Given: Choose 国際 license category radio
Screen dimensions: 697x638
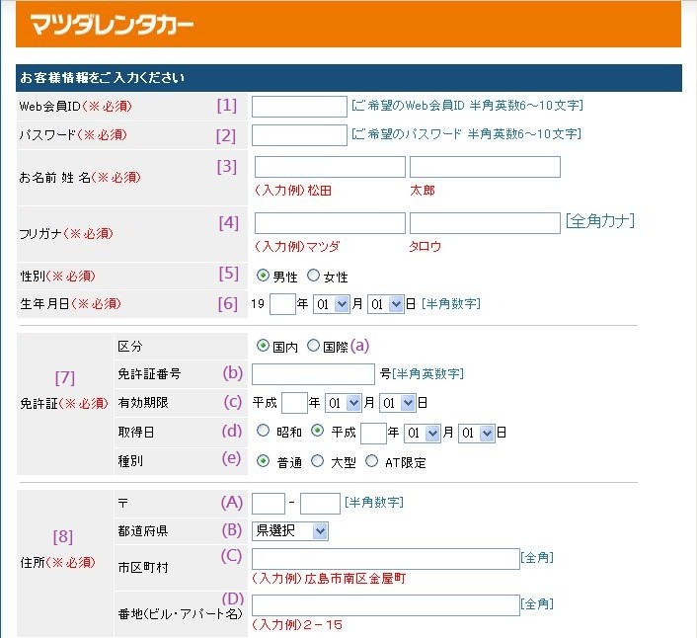Looking at the screenshot, I should click(313, 345).
